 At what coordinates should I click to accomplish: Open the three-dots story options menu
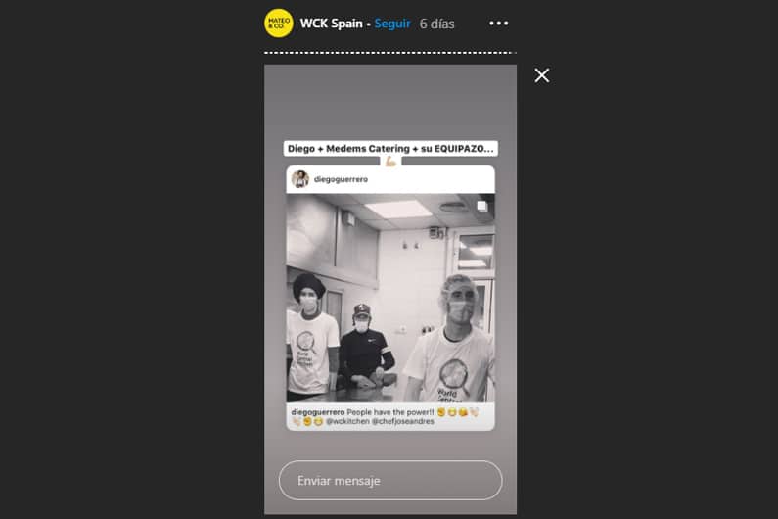[x=499, y=24]
